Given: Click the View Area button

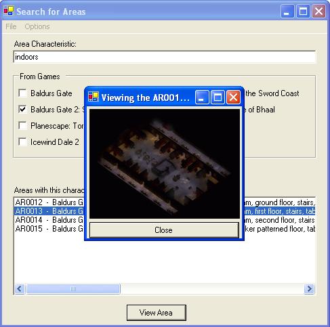Looking at the screenshot, I should 157,313.
